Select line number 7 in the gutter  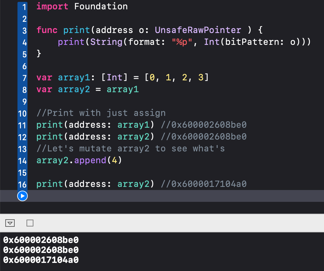tap(24, 78)
